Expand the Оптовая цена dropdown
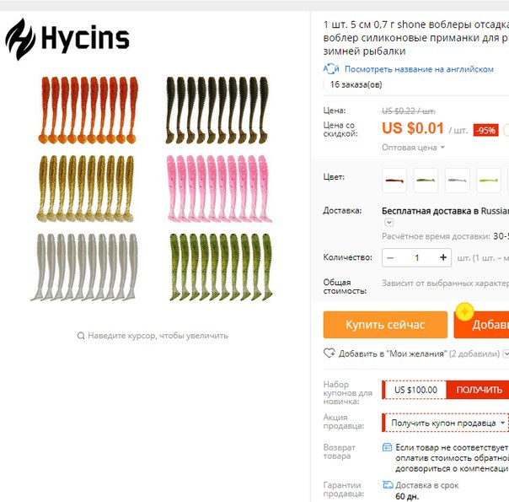Screen dimensions: 509x502 tap(413, 148)
